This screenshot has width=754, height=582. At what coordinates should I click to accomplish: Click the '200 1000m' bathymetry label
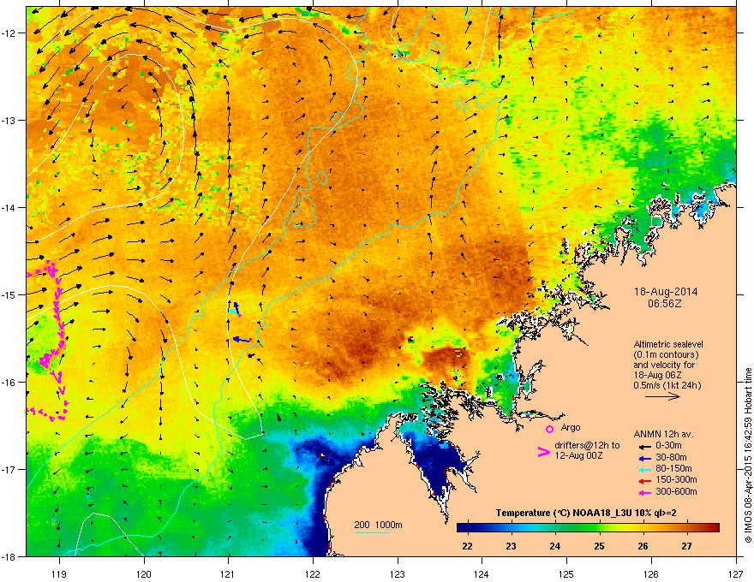pyautogui.click(x=379, y=525)
